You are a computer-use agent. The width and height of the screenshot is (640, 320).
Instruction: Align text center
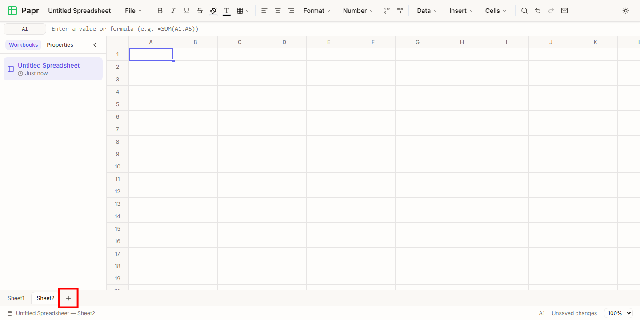[x=278, y=11]
